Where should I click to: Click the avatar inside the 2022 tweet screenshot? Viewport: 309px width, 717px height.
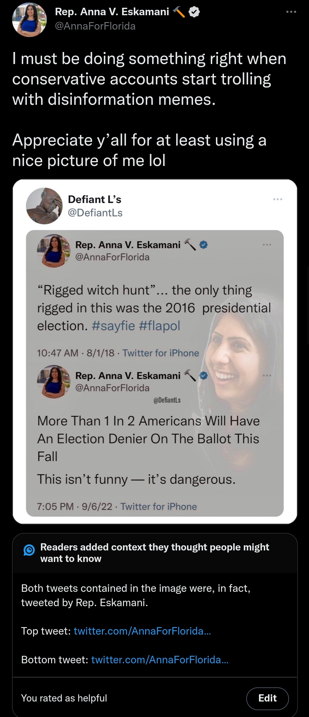pos(54,382)
